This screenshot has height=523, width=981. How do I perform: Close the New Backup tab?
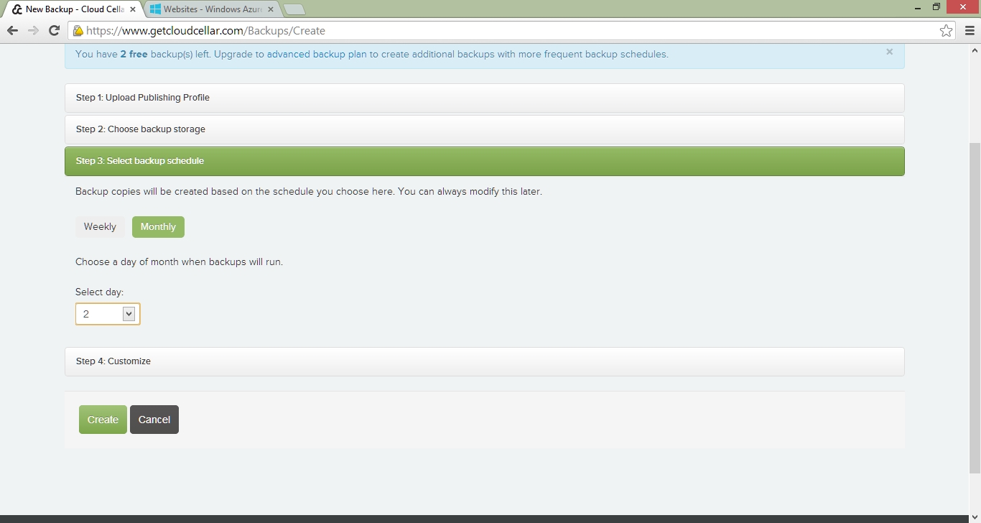[x=133, y=9]
